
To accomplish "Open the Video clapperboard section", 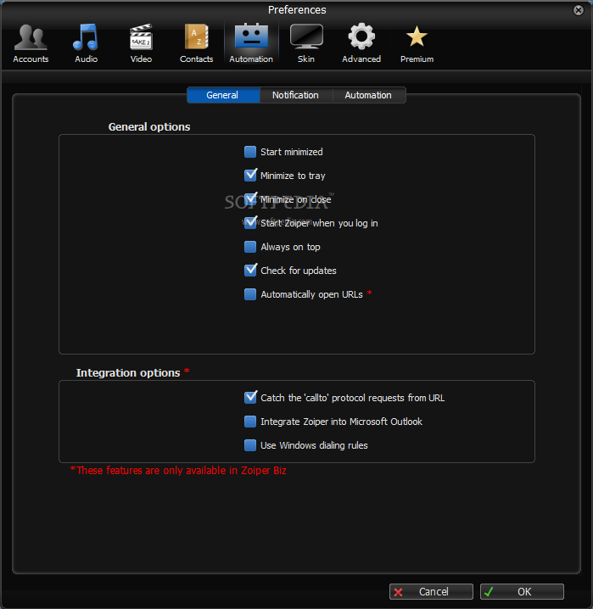I will (141, 43).
